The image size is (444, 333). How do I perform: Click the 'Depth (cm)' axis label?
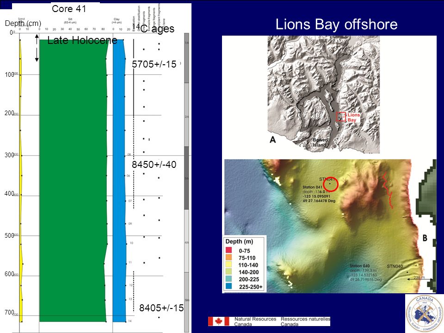(23, 23)
